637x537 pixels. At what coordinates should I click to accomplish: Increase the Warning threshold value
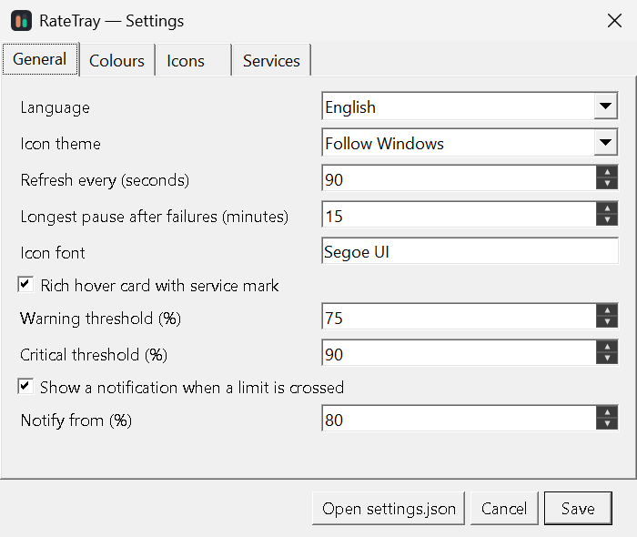(x=607, y=310)
